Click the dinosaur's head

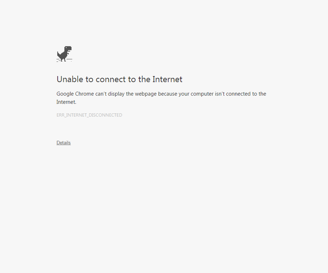tap(68, 49)
